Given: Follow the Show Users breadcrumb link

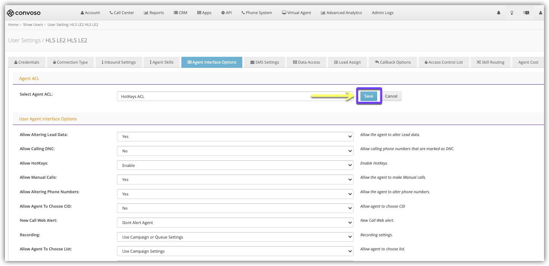Looking at the screenshot, I should click(33, 25).
